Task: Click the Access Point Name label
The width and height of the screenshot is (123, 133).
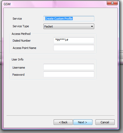Action: tap(24, 48)
